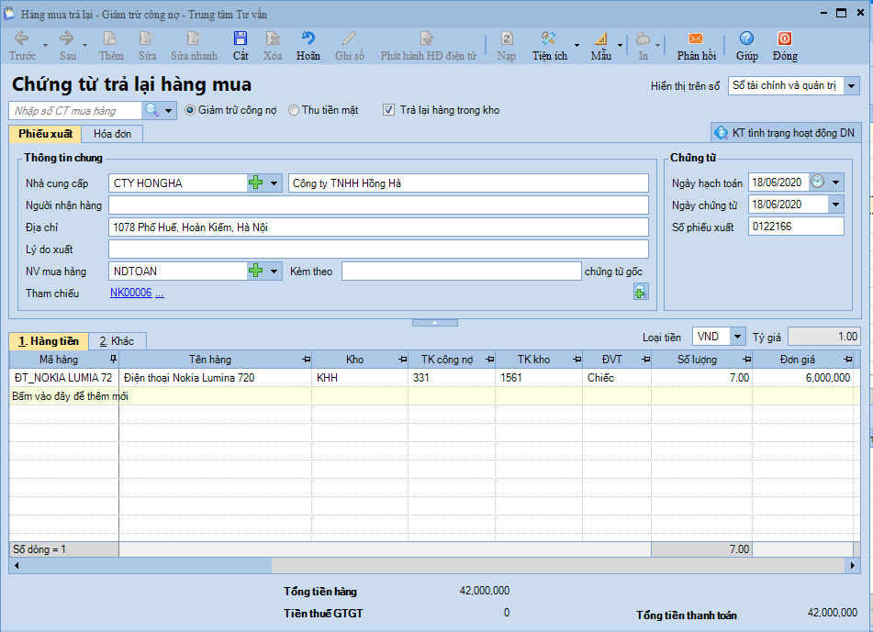The image size is (873, 632).
Task: Open Loại tiền currency dropdown
Action: [737, 337]
